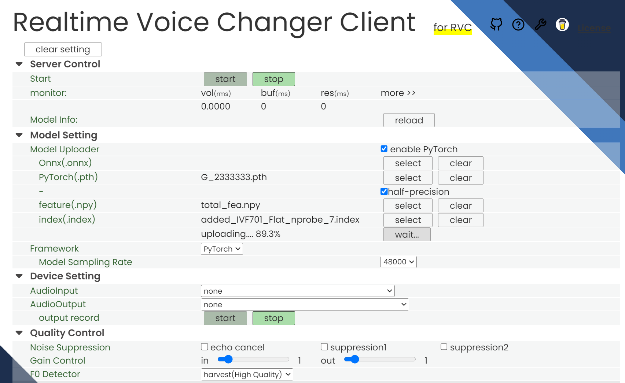625x383 pixels.
Task: Open the F0 Detector harvest dropdown
Action: click(x=247, y=375)
